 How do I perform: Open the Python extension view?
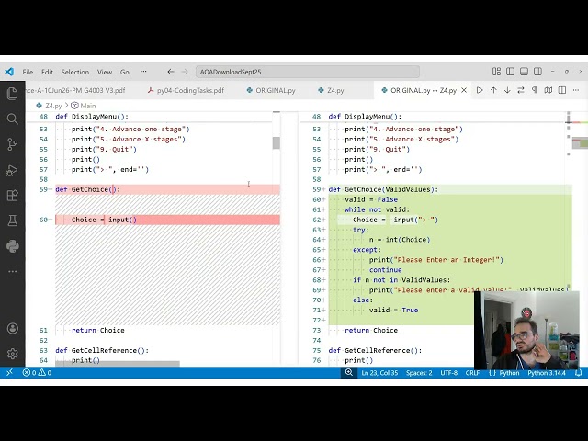12,246
